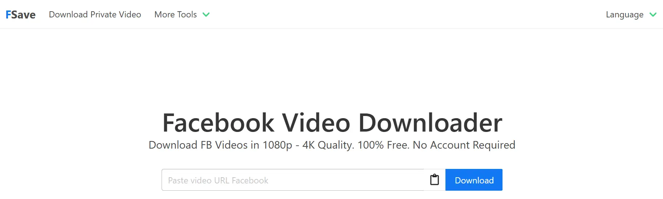Click the green chevron beside More Tools
The height and width of the screenshot is (199, 663).
pos(206,14)
